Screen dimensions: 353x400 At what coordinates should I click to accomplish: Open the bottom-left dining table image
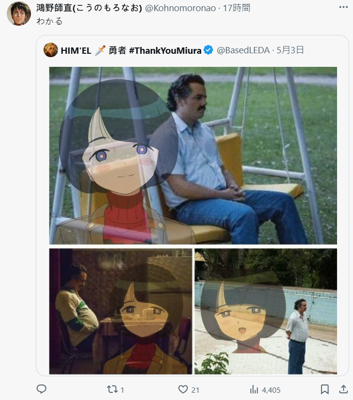pos(120,311)
